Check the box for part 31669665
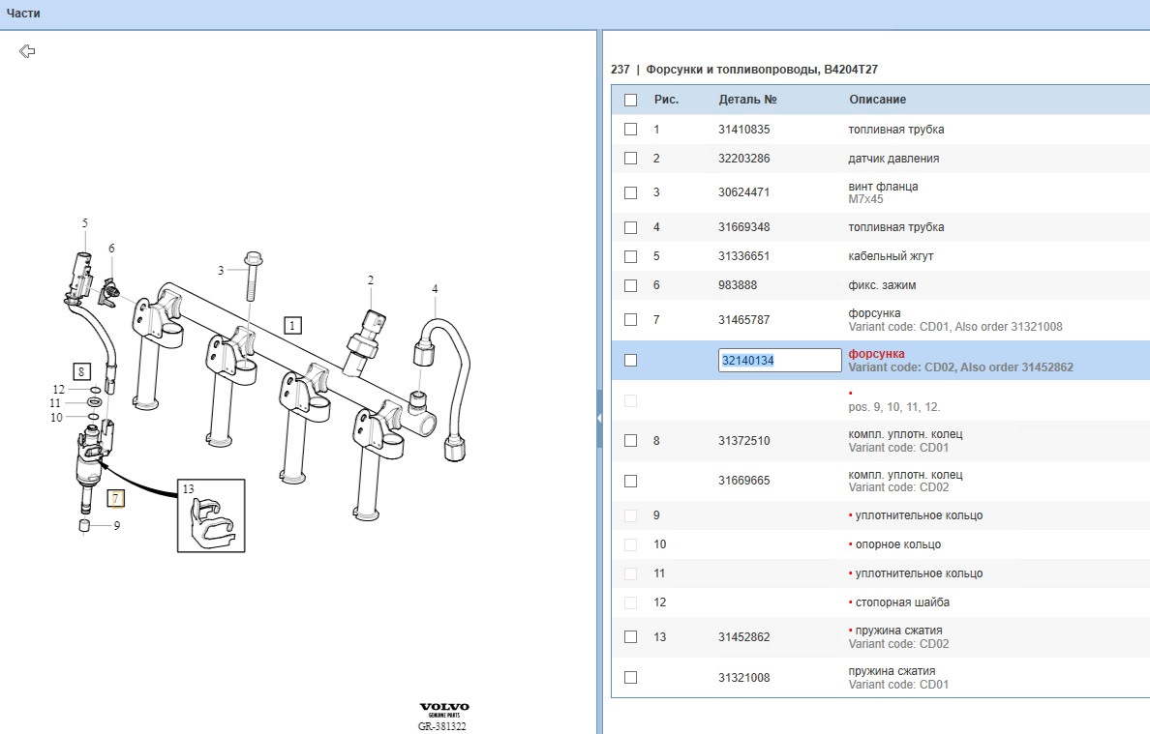This screenshot has width=1150, height=734. click(631, 482)
